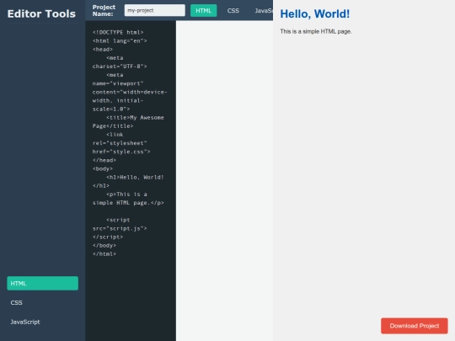Click the name="viewport" code line

[118, 83]
